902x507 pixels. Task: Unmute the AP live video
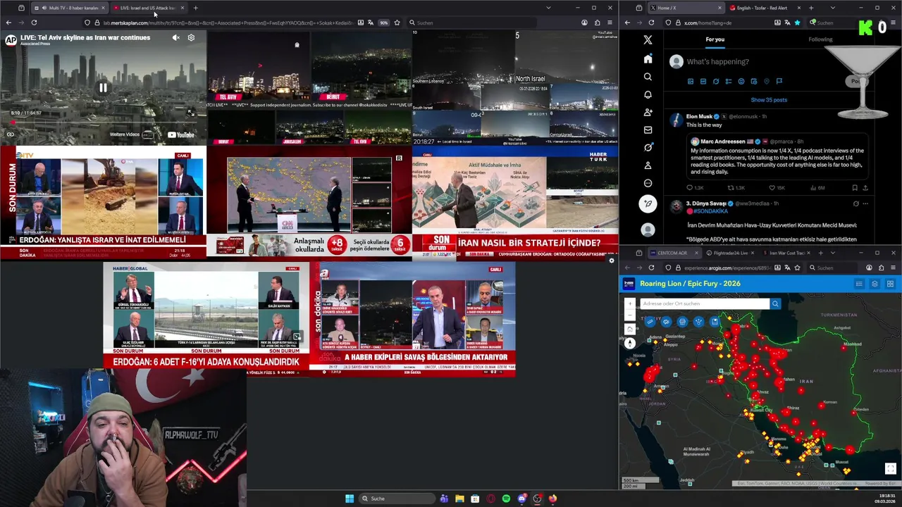pos(175,38)
